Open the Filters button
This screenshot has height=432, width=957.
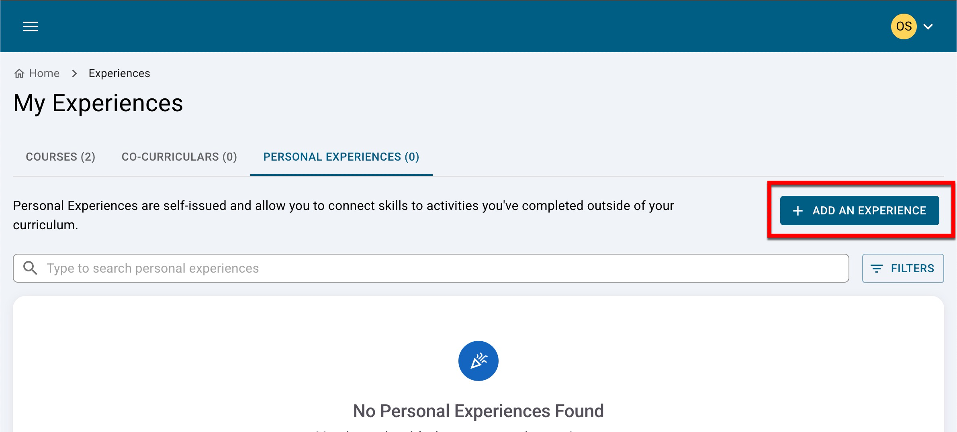pos(903,268)
